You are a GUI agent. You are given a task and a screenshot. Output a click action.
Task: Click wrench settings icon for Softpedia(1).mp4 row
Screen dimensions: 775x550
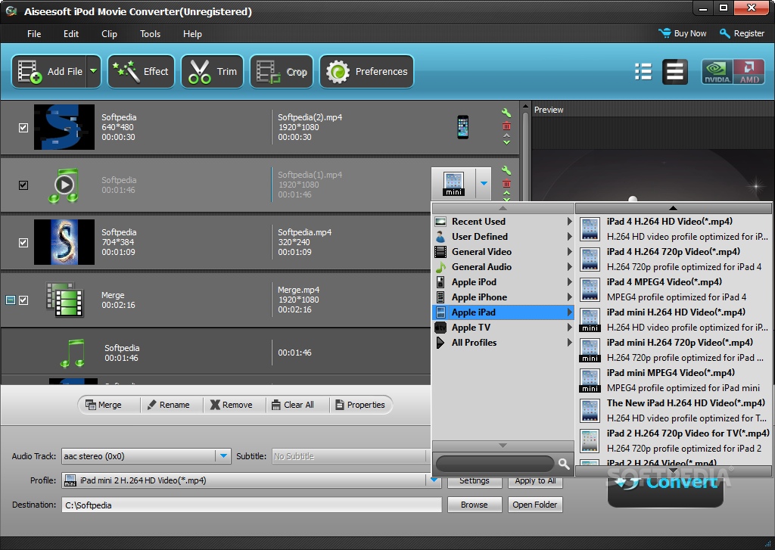(506, 170)
